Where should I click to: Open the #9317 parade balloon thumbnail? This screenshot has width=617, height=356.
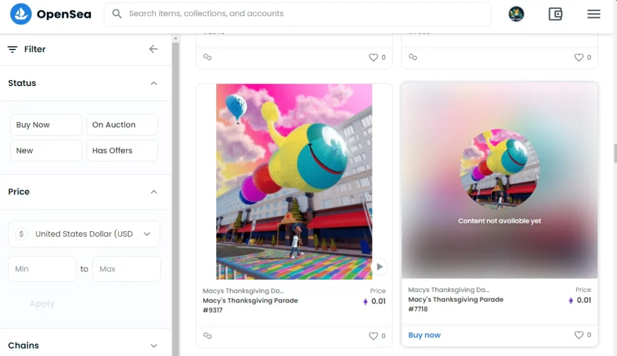click(294, 181)
